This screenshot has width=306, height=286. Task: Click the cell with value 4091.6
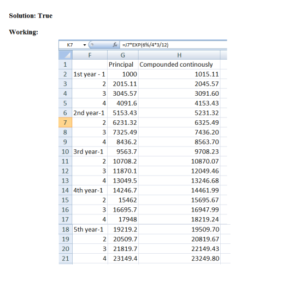(x=123, y=103)
